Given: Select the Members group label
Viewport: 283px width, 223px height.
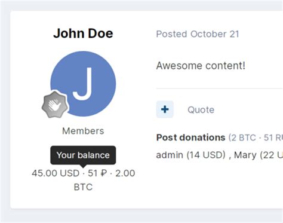Looking at the screenshot, I should tap(83, 131).
